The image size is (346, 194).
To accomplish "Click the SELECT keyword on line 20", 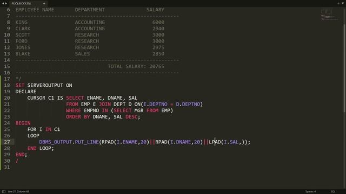I will coord(75,98).
